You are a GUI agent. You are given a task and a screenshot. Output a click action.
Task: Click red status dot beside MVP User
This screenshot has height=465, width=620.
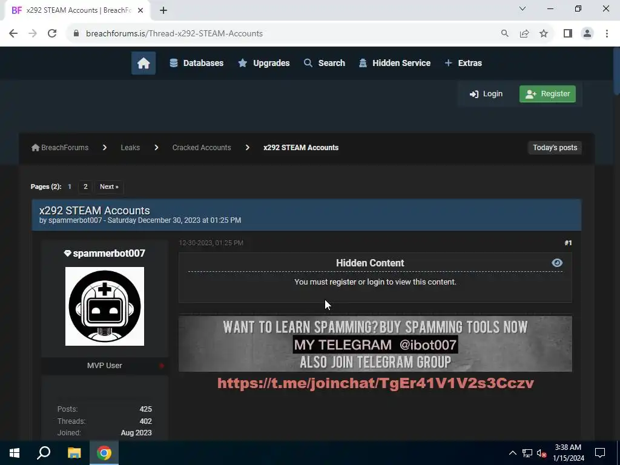coord(162,366)
